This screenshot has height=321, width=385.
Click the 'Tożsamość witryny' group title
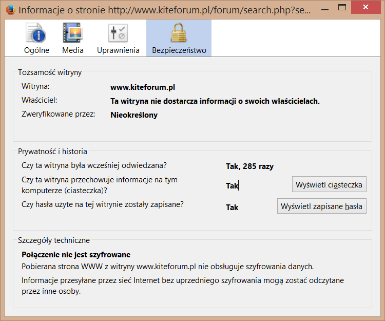click(50, 72)
